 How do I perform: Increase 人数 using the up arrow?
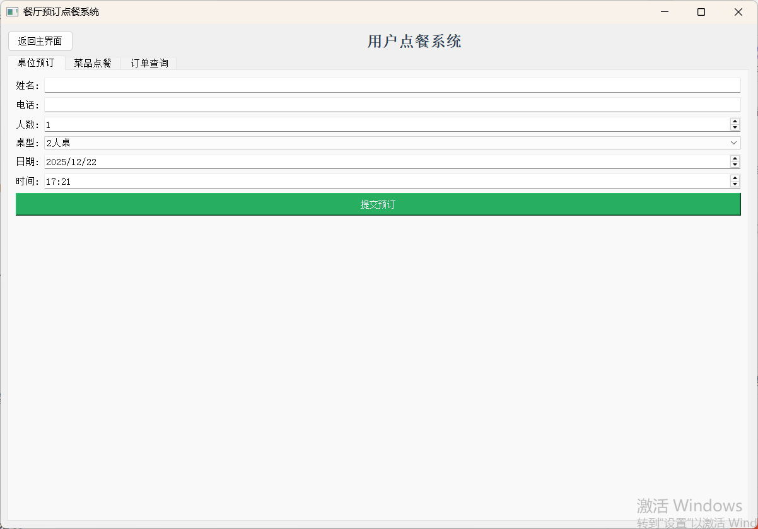735,121
